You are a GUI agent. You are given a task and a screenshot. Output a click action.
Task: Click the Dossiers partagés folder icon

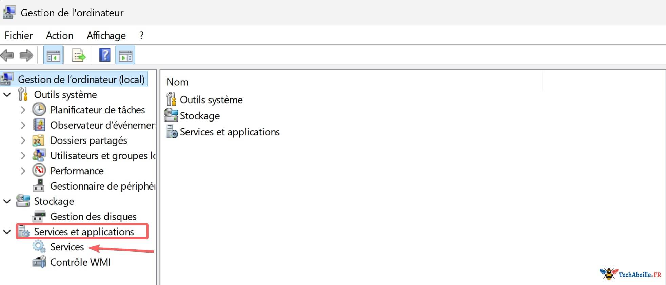38,140
